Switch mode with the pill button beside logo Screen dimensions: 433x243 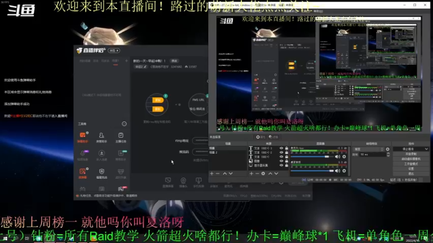(114, 50)
